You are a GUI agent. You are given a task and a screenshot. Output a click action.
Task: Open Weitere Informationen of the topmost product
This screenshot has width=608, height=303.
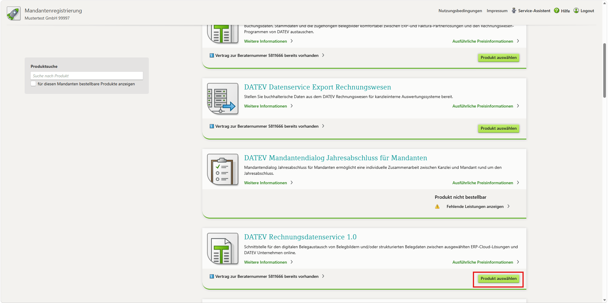265,41
